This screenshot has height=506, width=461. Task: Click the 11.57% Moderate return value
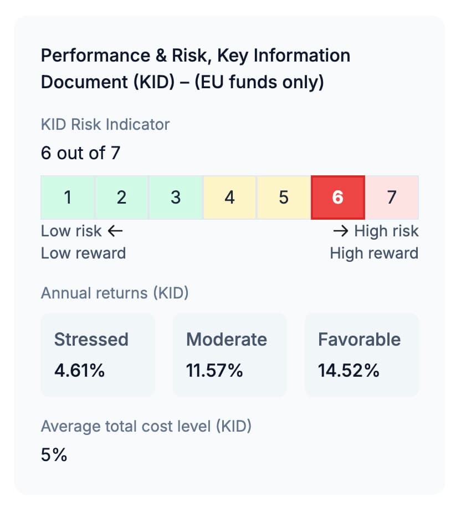(x=213, y=371)
